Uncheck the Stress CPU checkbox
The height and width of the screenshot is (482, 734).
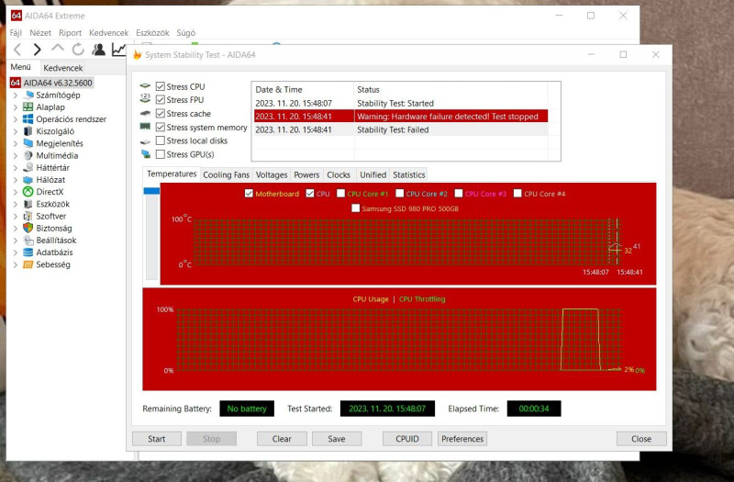pyautogui.click(x=160, y=86)
